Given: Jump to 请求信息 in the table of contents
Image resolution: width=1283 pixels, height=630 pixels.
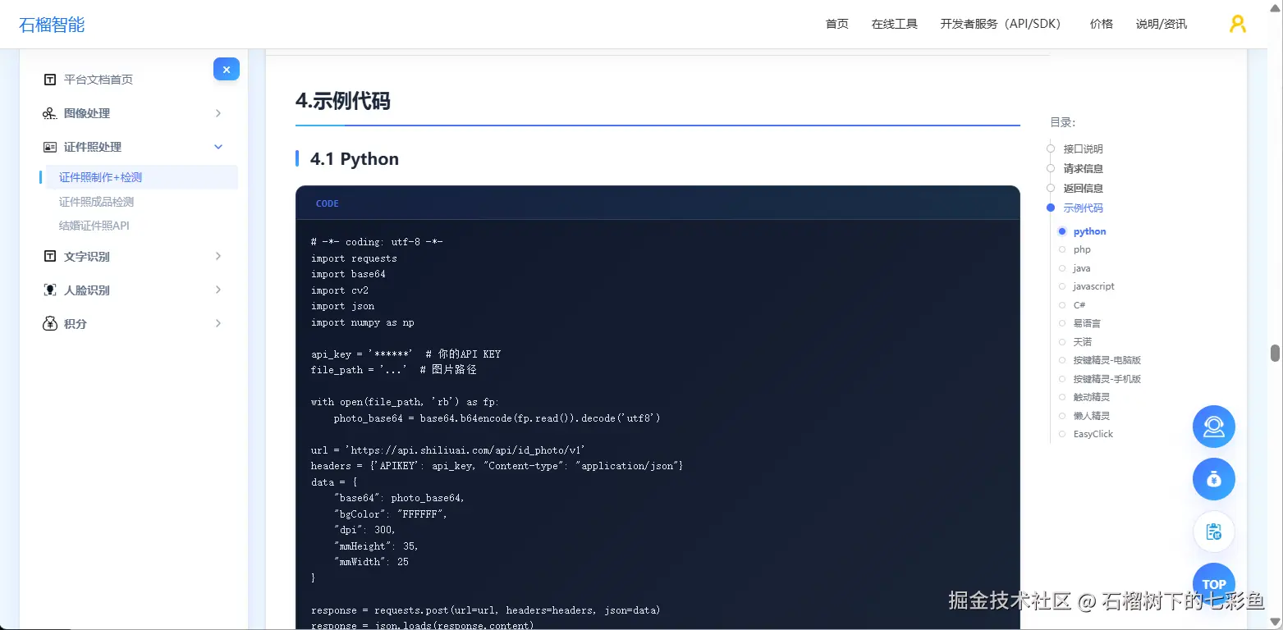Looking at the screenshot, I should (1084, 169).
